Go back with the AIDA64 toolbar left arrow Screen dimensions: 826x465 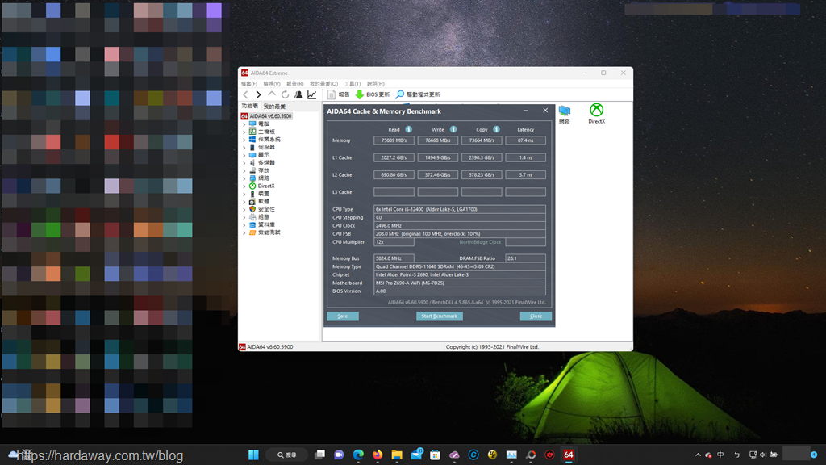[245, 94]
